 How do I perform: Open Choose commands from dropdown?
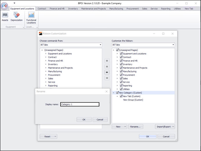tap(100, 45)
